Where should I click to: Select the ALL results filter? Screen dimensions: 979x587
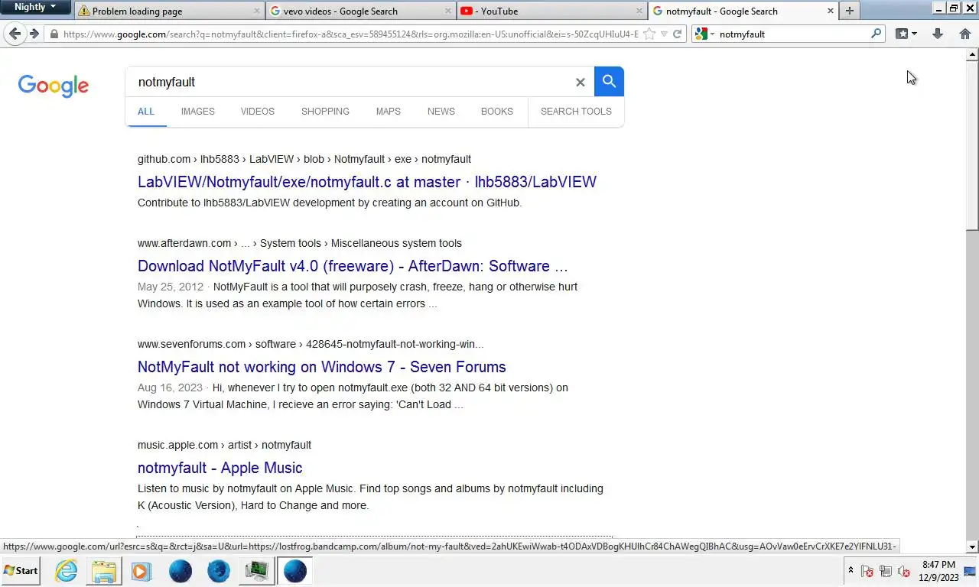tap(146, 112)
